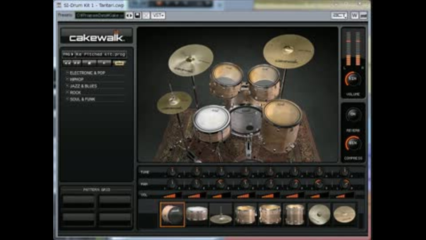The width and height of the screenshot is (426, 240).
Task: Stop pattern playback
Action: coord(89,63)
